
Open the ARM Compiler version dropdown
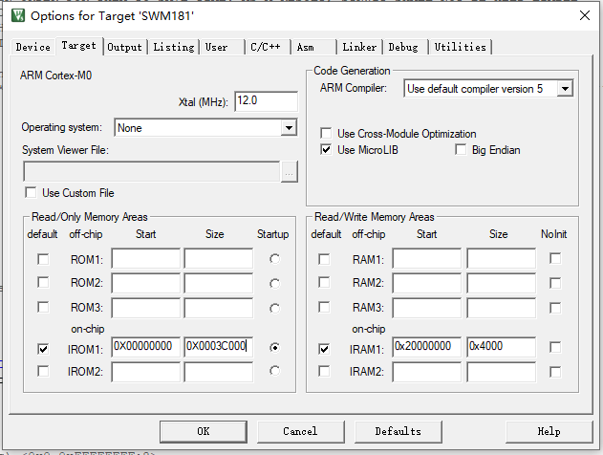pos(565,89)
